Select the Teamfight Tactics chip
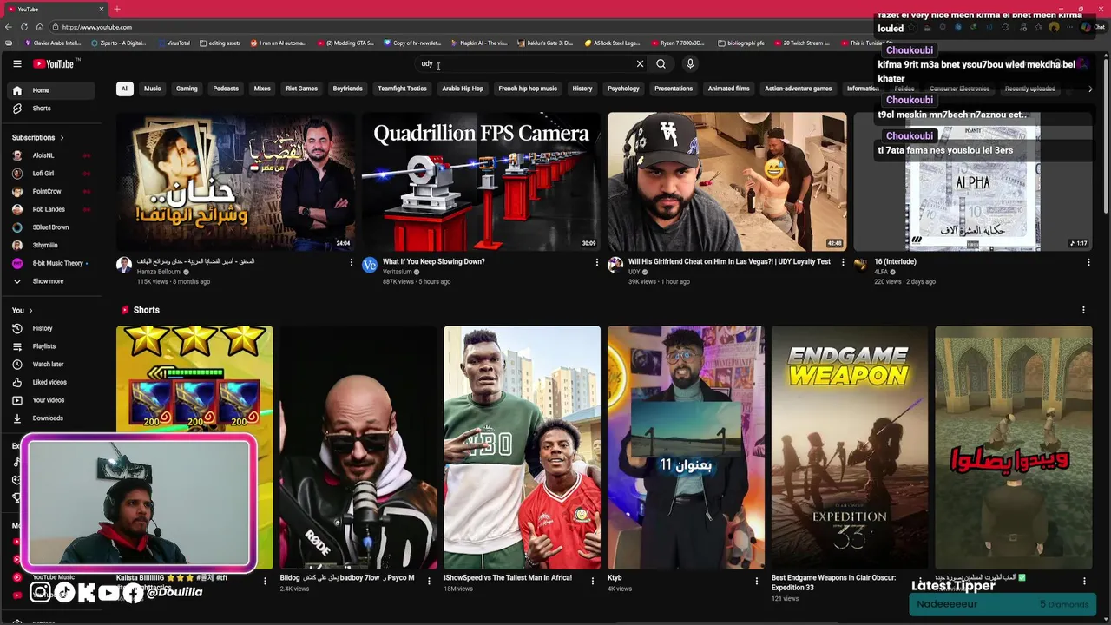1111x625 pixels. click(402, 89)
